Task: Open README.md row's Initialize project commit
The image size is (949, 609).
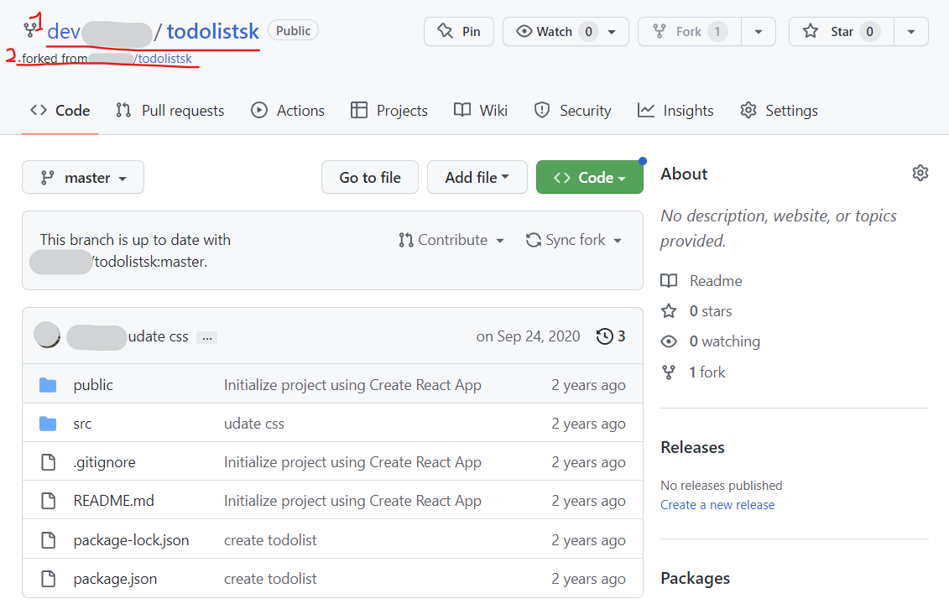Action: click(x=353, y=501)
